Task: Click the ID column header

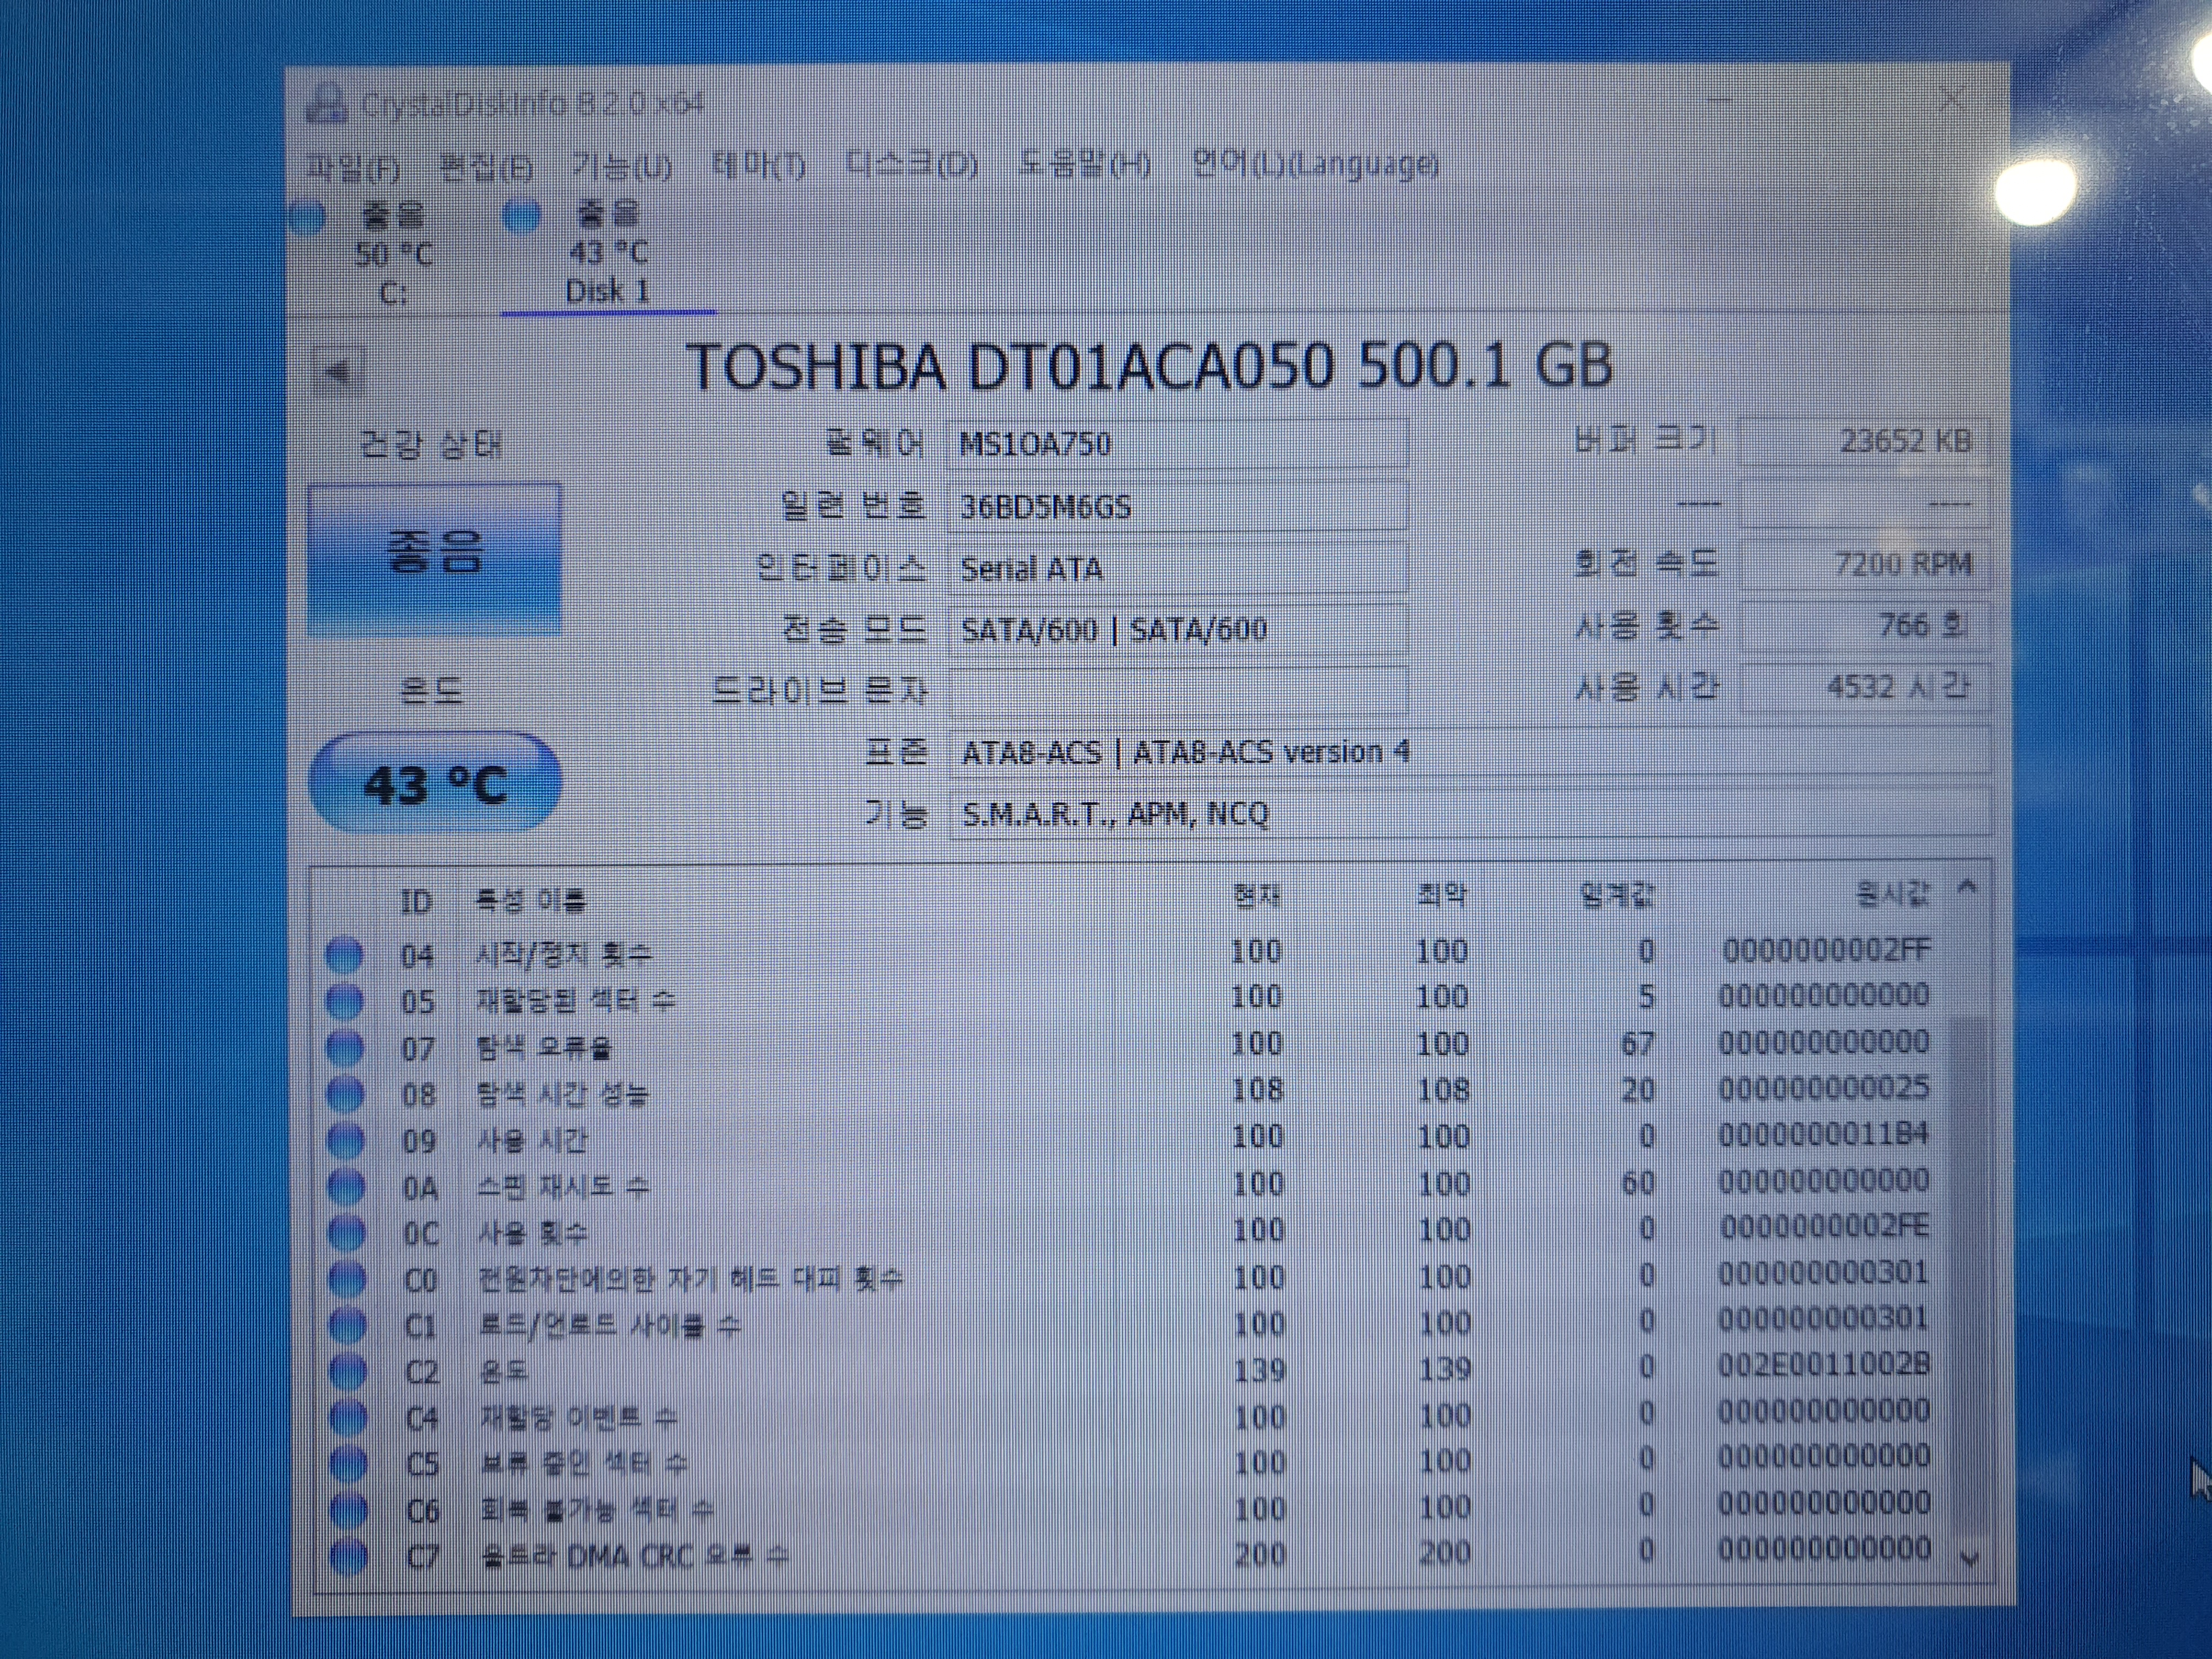Action: tap(416, 902)
